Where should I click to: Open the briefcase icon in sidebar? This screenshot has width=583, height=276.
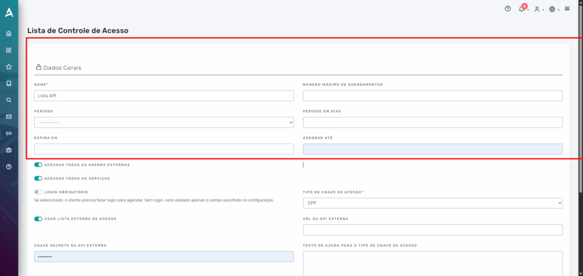tap(9, 150)
